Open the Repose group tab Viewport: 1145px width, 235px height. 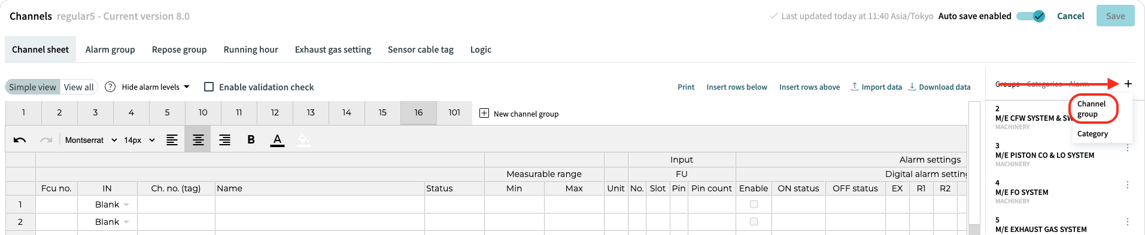coord(179,50)
